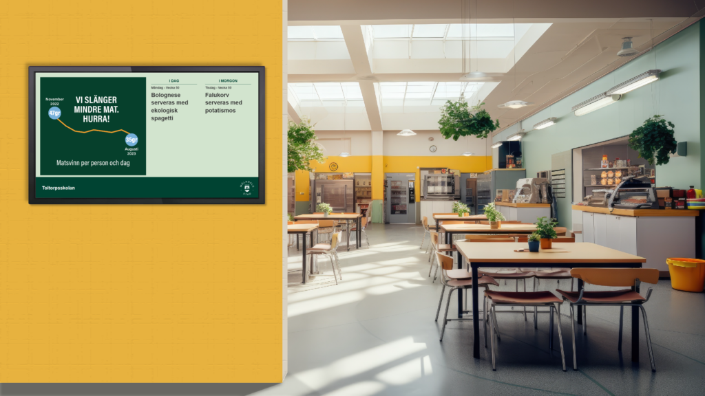The image size is (705, 396).
Task: Toggle the green food waste chart panel
Action: [x=93, y=126]
